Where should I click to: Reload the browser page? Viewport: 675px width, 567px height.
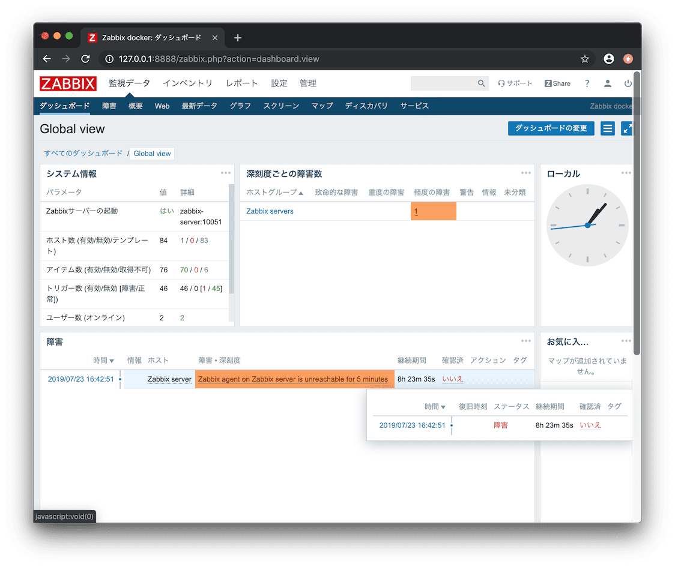coord(85,59)
